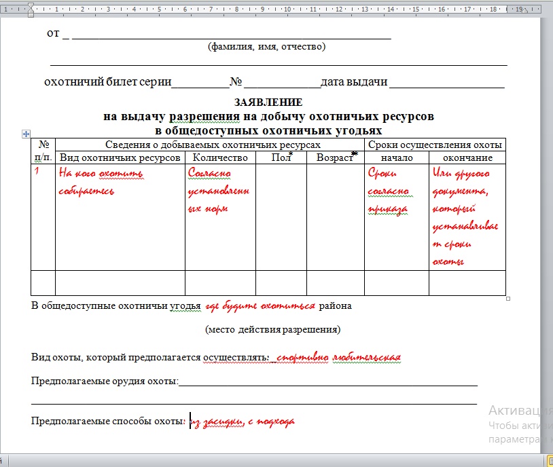This screenshot has height=467, width=553.
Task: Click the table move handle icon
Action: (x=26, y=134)
